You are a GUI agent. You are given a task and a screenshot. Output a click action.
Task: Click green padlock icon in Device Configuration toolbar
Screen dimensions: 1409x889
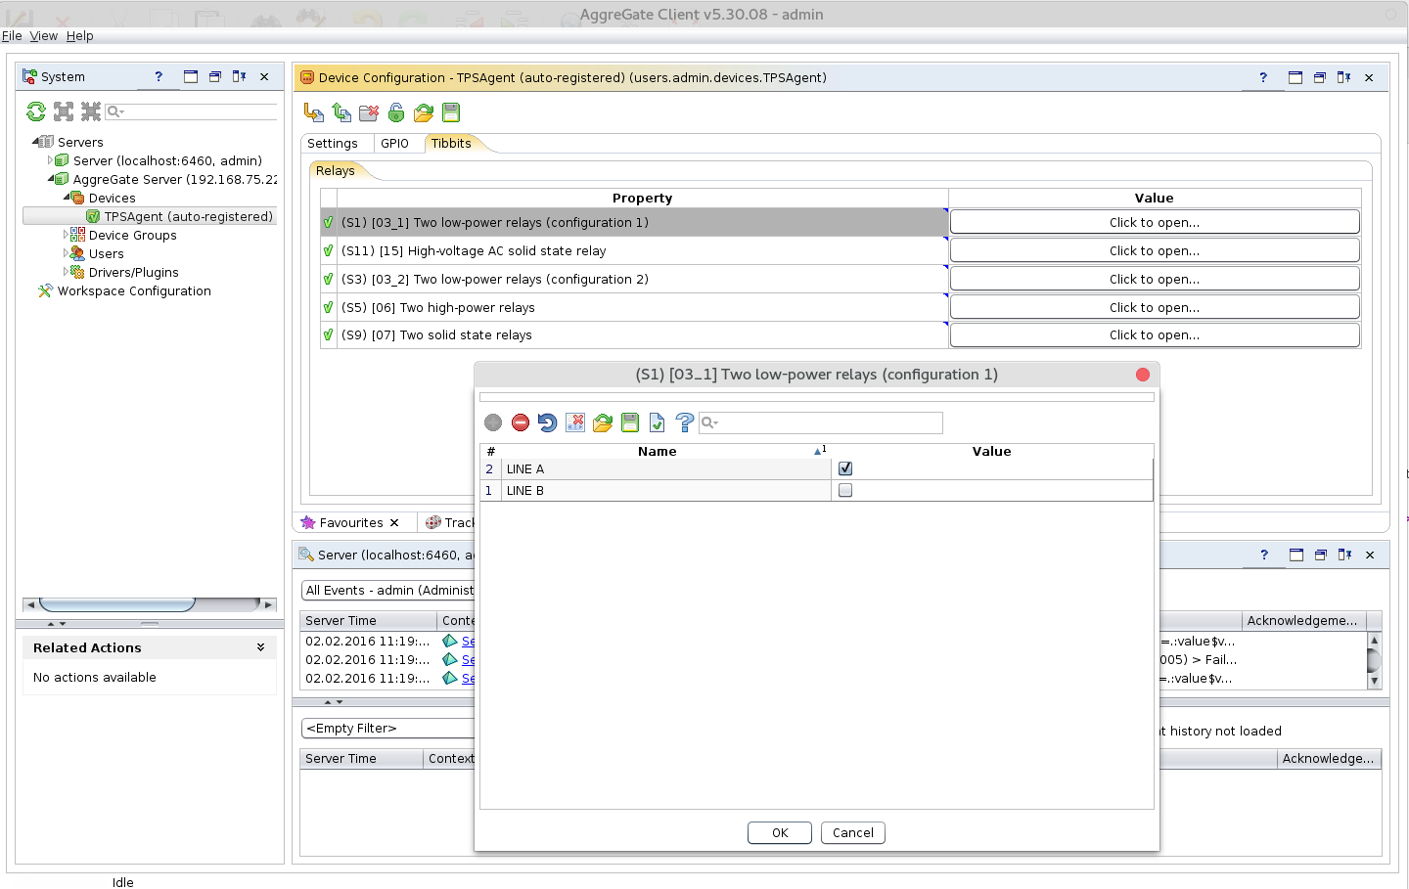tap(396, 112)
